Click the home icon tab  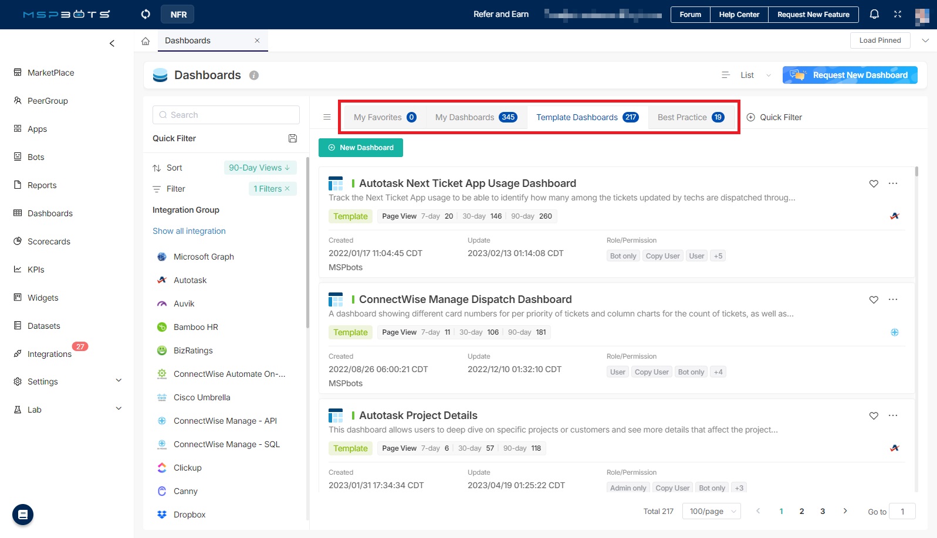(x=146, y=41)
